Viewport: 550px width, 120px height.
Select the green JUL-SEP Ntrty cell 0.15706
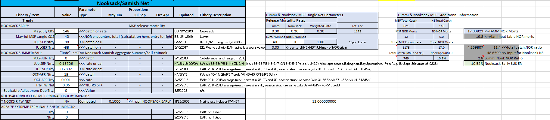(x=66, y=64)
